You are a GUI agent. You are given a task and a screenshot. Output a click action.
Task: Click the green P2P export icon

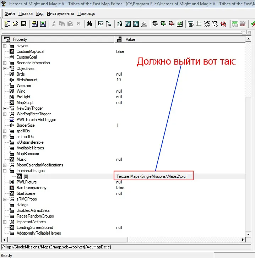43,24
